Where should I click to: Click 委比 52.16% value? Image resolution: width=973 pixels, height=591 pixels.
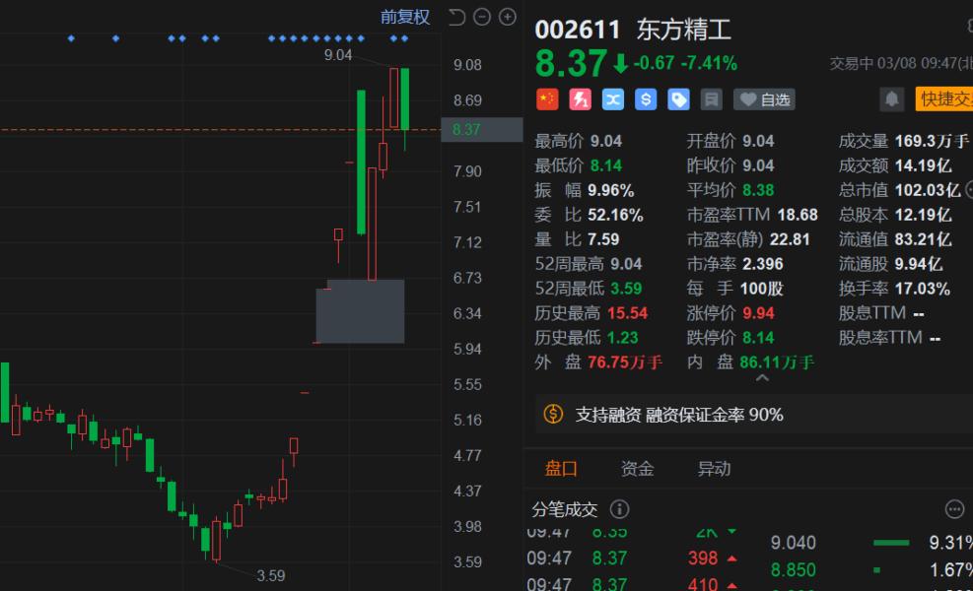(615, 215)
